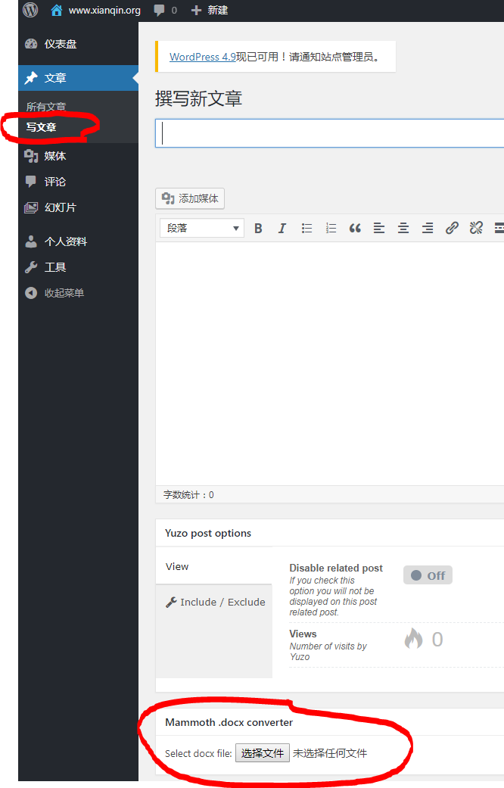Open the 幻灯片 slideshow menu
The width and height of the screenshot is (504, 788).
point(78,207)
